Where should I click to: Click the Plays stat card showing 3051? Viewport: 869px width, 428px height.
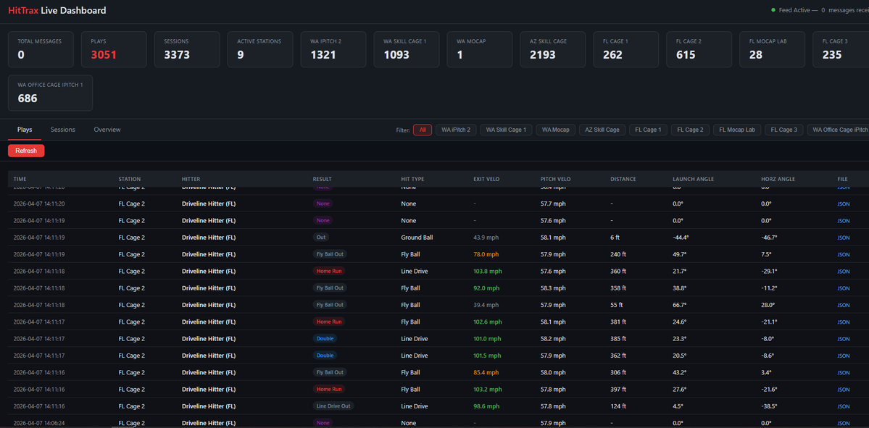tap(114, 49)
